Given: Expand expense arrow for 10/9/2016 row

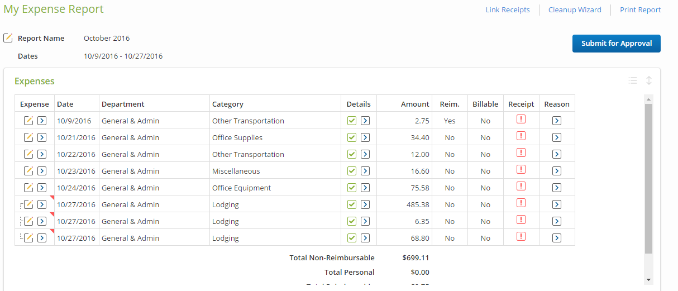Looking at the screenshot, I should 42,121.
